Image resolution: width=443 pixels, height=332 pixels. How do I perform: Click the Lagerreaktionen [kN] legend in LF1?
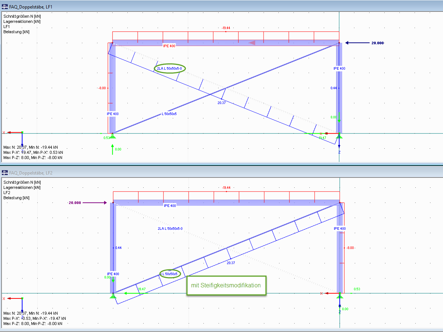(22, 21)
